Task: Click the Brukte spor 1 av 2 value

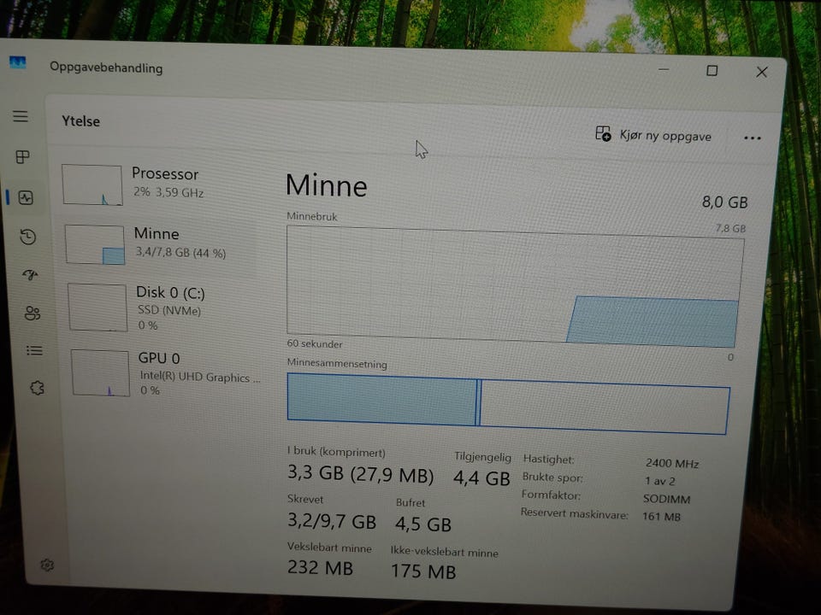Action: pos(659,481)
